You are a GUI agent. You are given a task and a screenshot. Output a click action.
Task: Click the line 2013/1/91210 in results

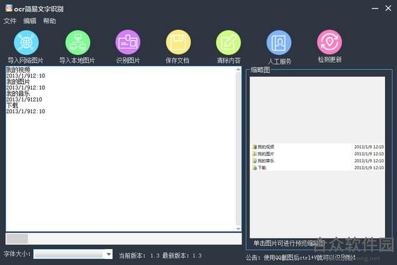click(x=24, y=99)
